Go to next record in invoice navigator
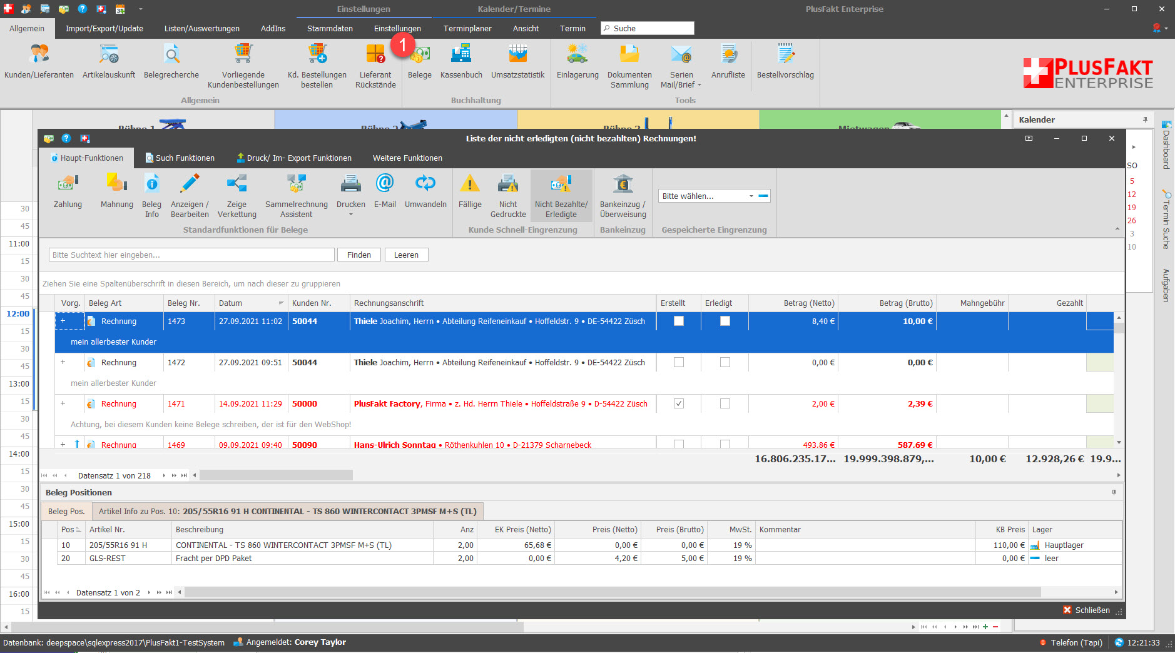 [164, 475]
